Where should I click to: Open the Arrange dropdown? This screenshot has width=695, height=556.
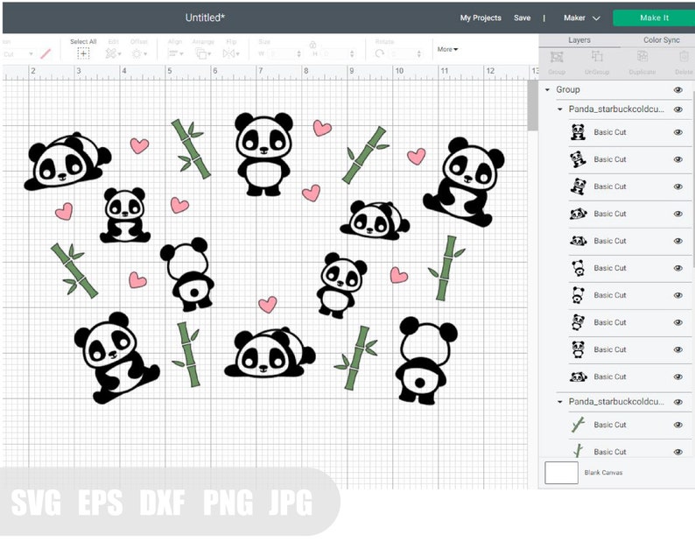point(202,53)
